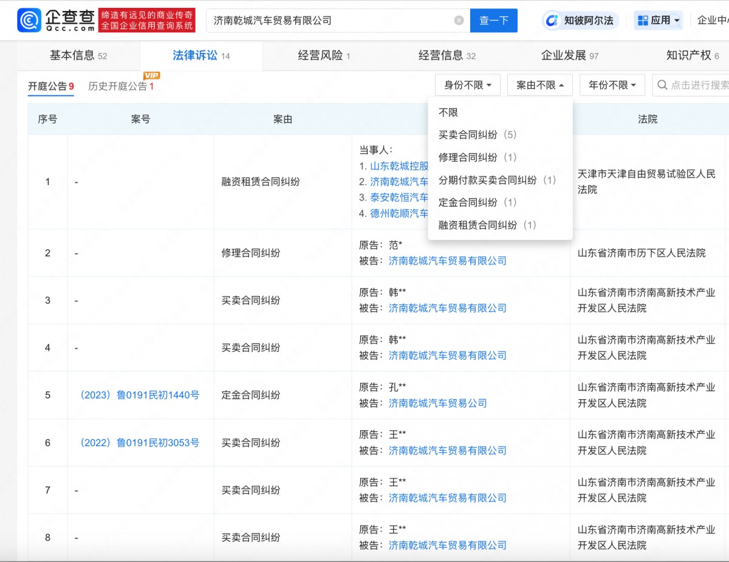Select the 不限 option in the dropdown

(448, 112)
